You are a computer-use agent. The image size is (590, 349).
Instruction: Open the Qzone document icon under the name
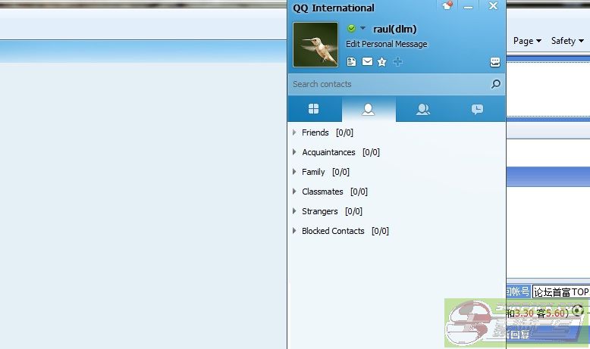point(351,61)
